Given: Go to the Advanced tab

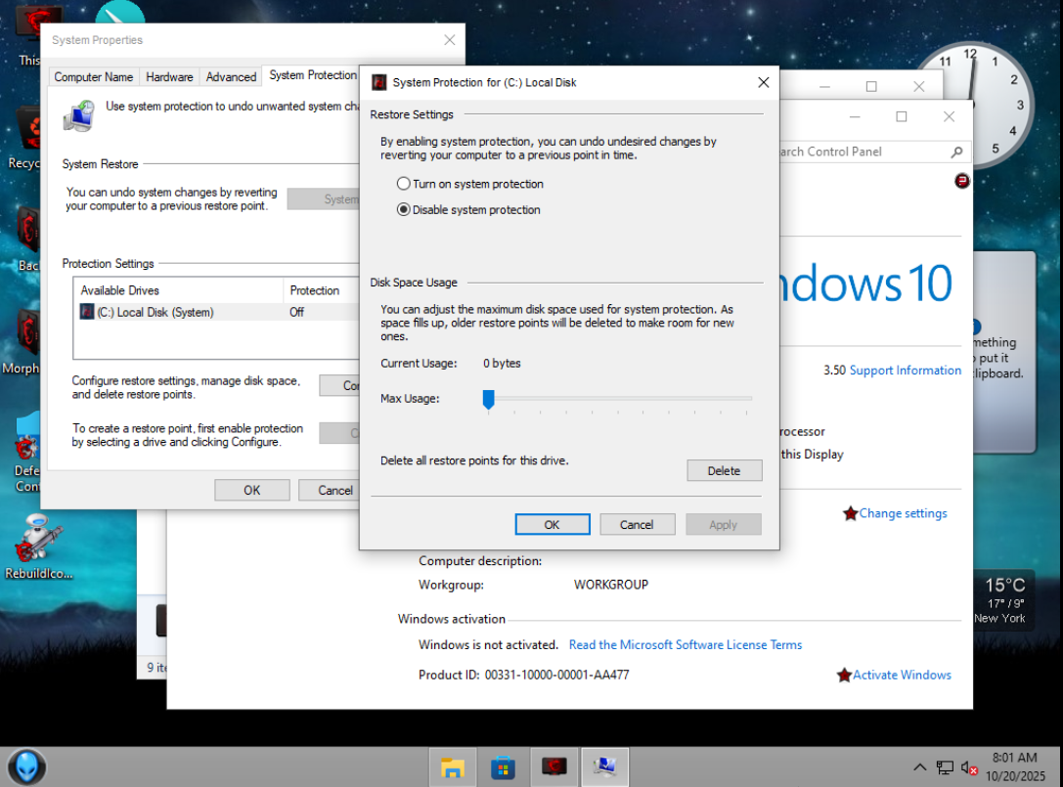Looking at the screenshot, I should pos(231,77).
